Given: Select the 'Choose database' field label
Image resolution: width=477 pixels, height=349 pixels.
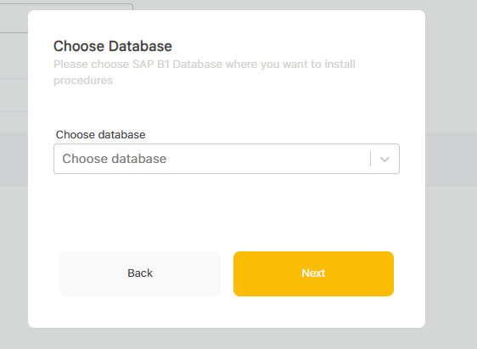Looking at the screenshot, I should (x=101, y=134).
